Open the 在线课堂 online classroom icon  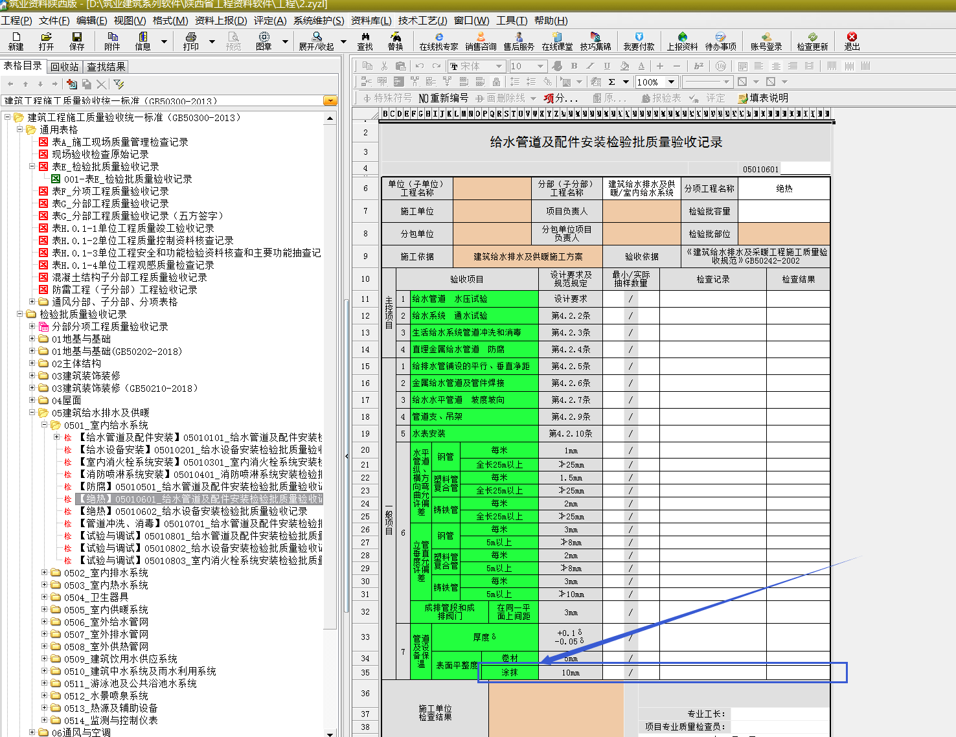point(557,41)
